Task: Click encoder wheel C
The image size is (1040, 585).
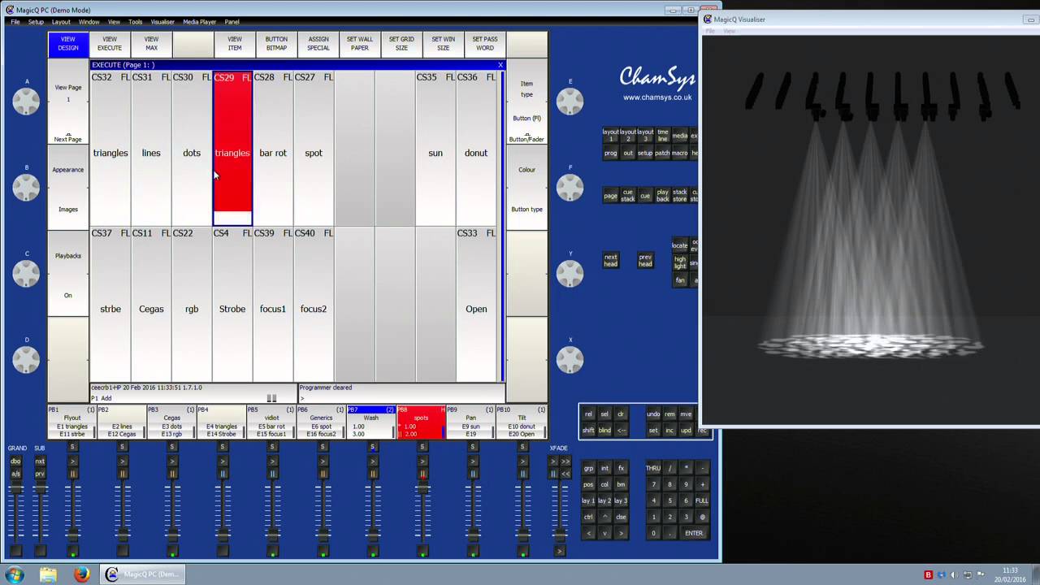Action: coord(26,273)
